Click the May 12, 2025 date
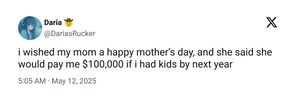296x102 pixels. 74,81
